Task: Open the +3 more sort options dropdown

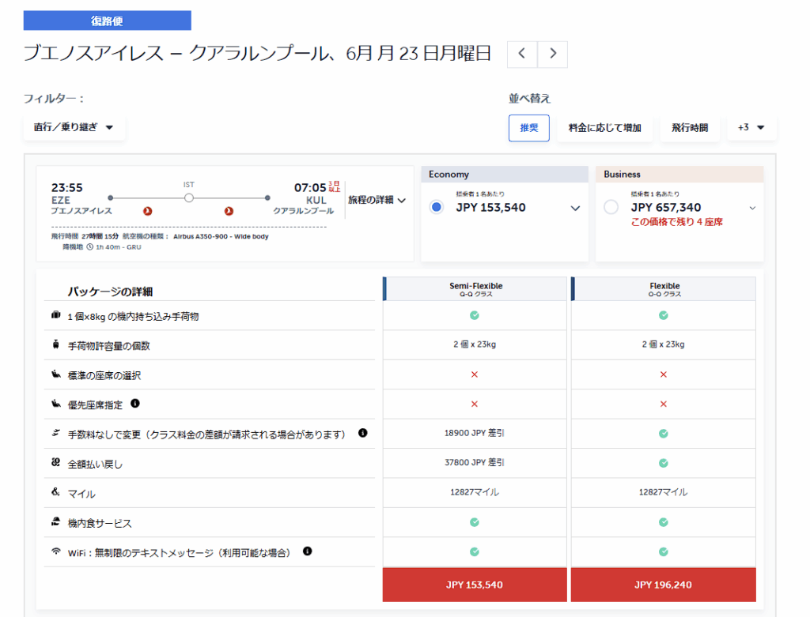Action: (751, 128)
